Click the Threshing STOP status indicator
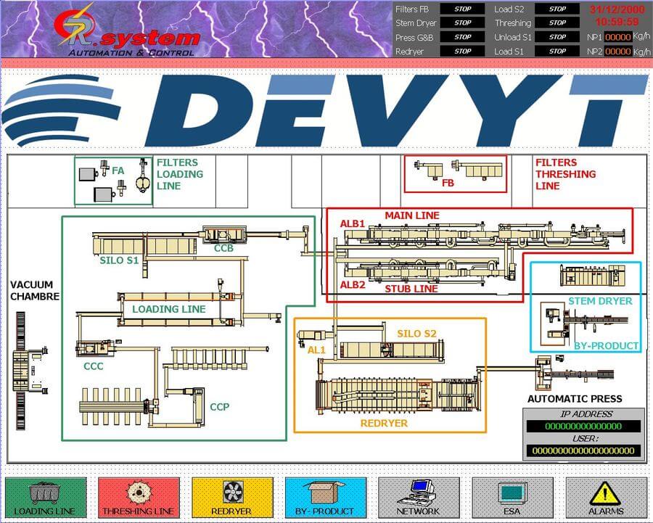Screen dimensions: 653x523 pyautogui.click(x=557, y=23)
